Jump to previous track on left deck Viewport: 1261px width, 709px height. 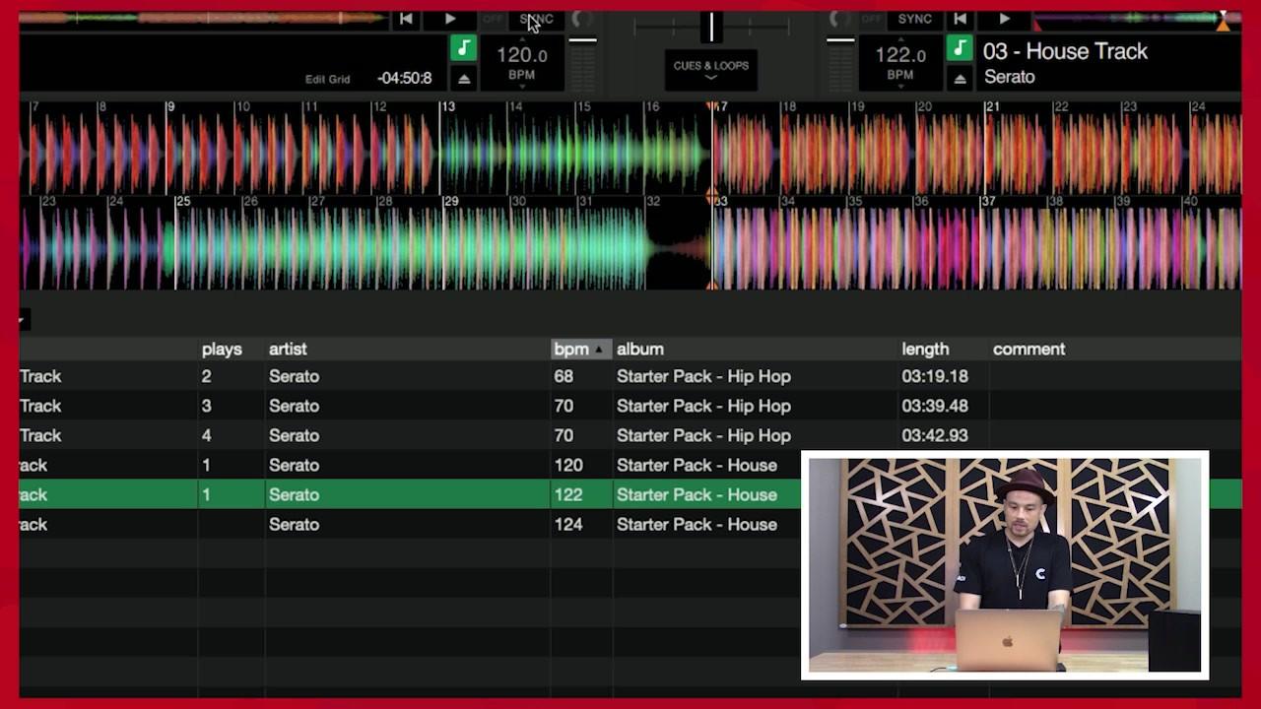(406, 19)
